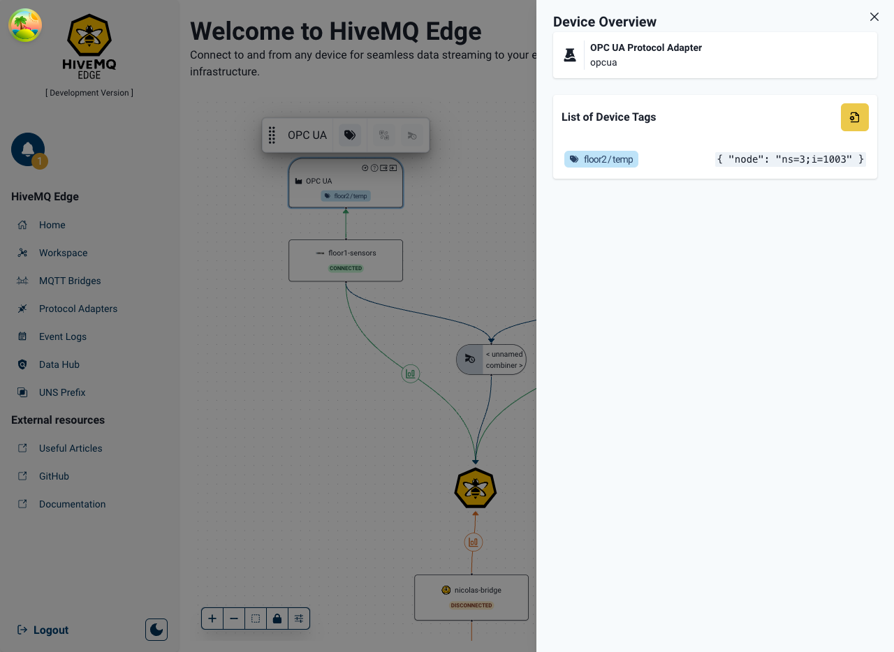Click the CONNECTED status badge on floor1-sensors

click(346, 268)
